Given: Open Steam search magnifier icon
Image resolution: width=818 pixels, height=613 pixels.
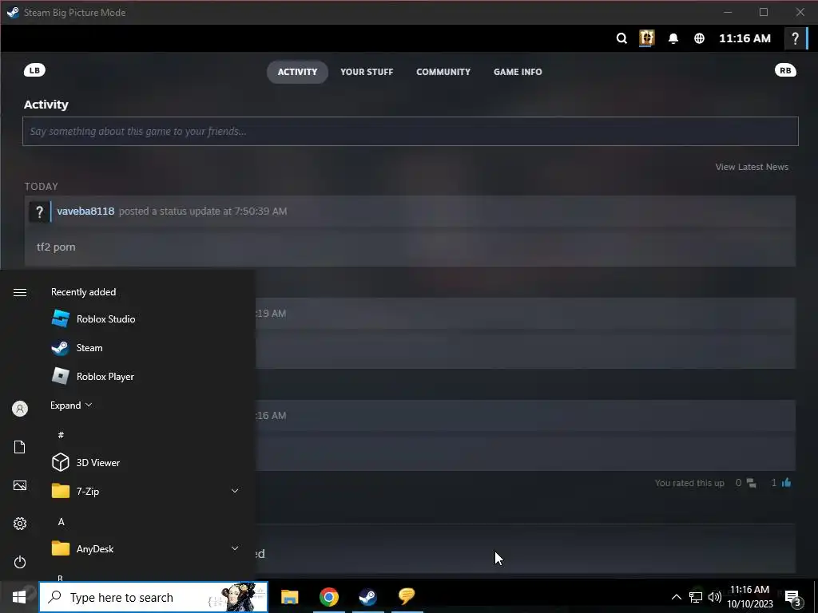Looking at the screenshot, I should click(x=621, y=38).
